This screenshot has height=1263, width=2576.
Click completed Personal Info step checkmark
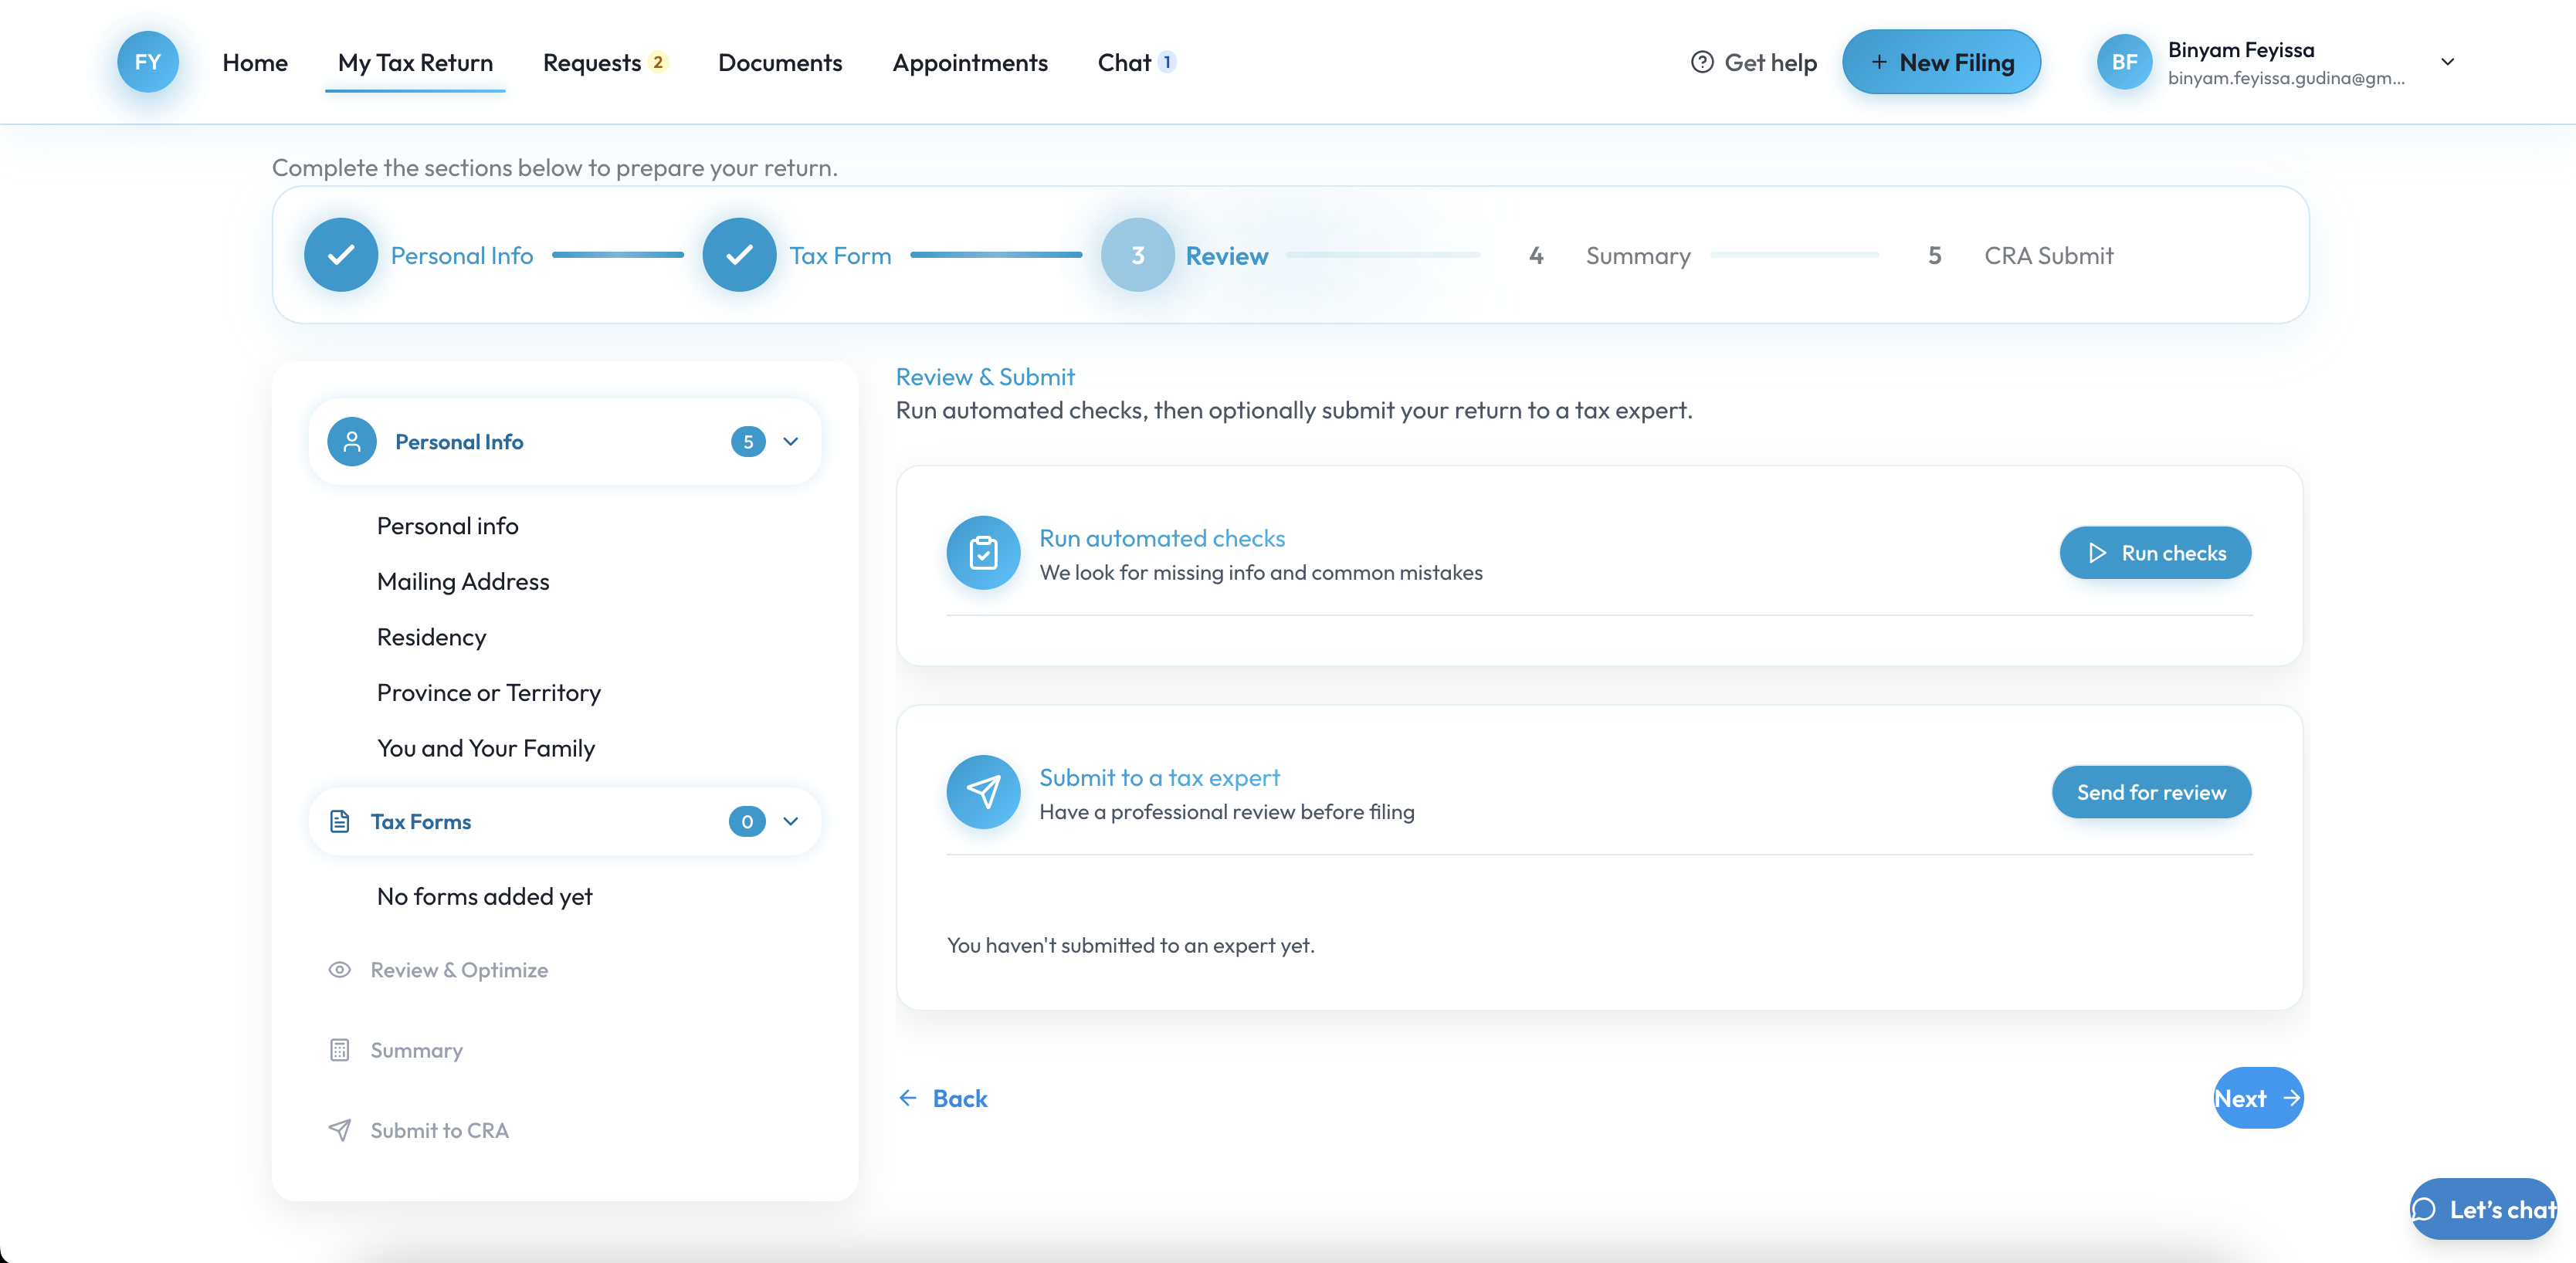point(341,255)
